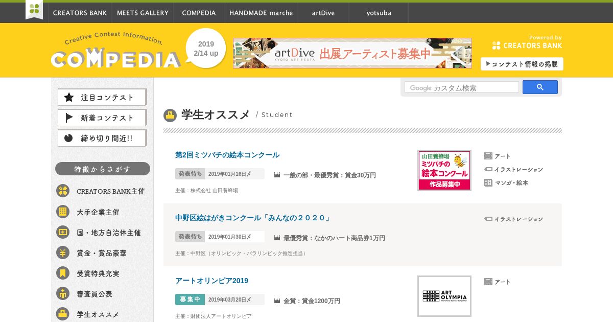Click the person icon for 審査員公表

pyautogui.click(x=63, y=293)
